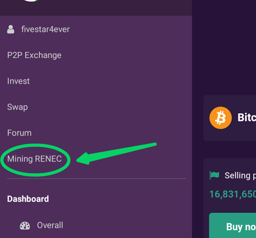Select Invest in the sidebar
256x238 pixels.
(19, 81)
